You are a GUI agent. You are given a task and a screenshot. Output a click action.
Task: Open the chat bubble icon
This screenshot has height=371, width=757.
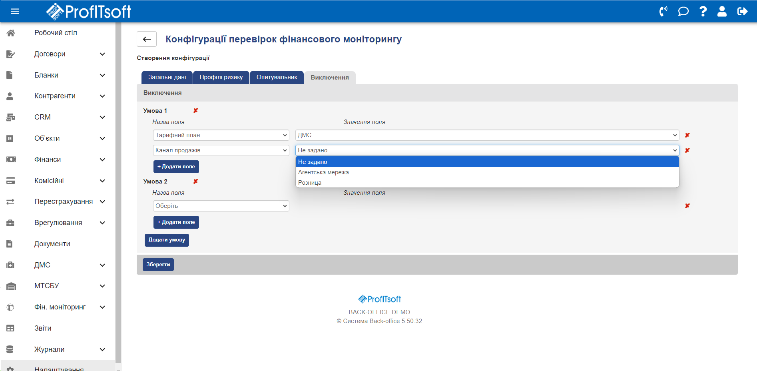[683, 11]
